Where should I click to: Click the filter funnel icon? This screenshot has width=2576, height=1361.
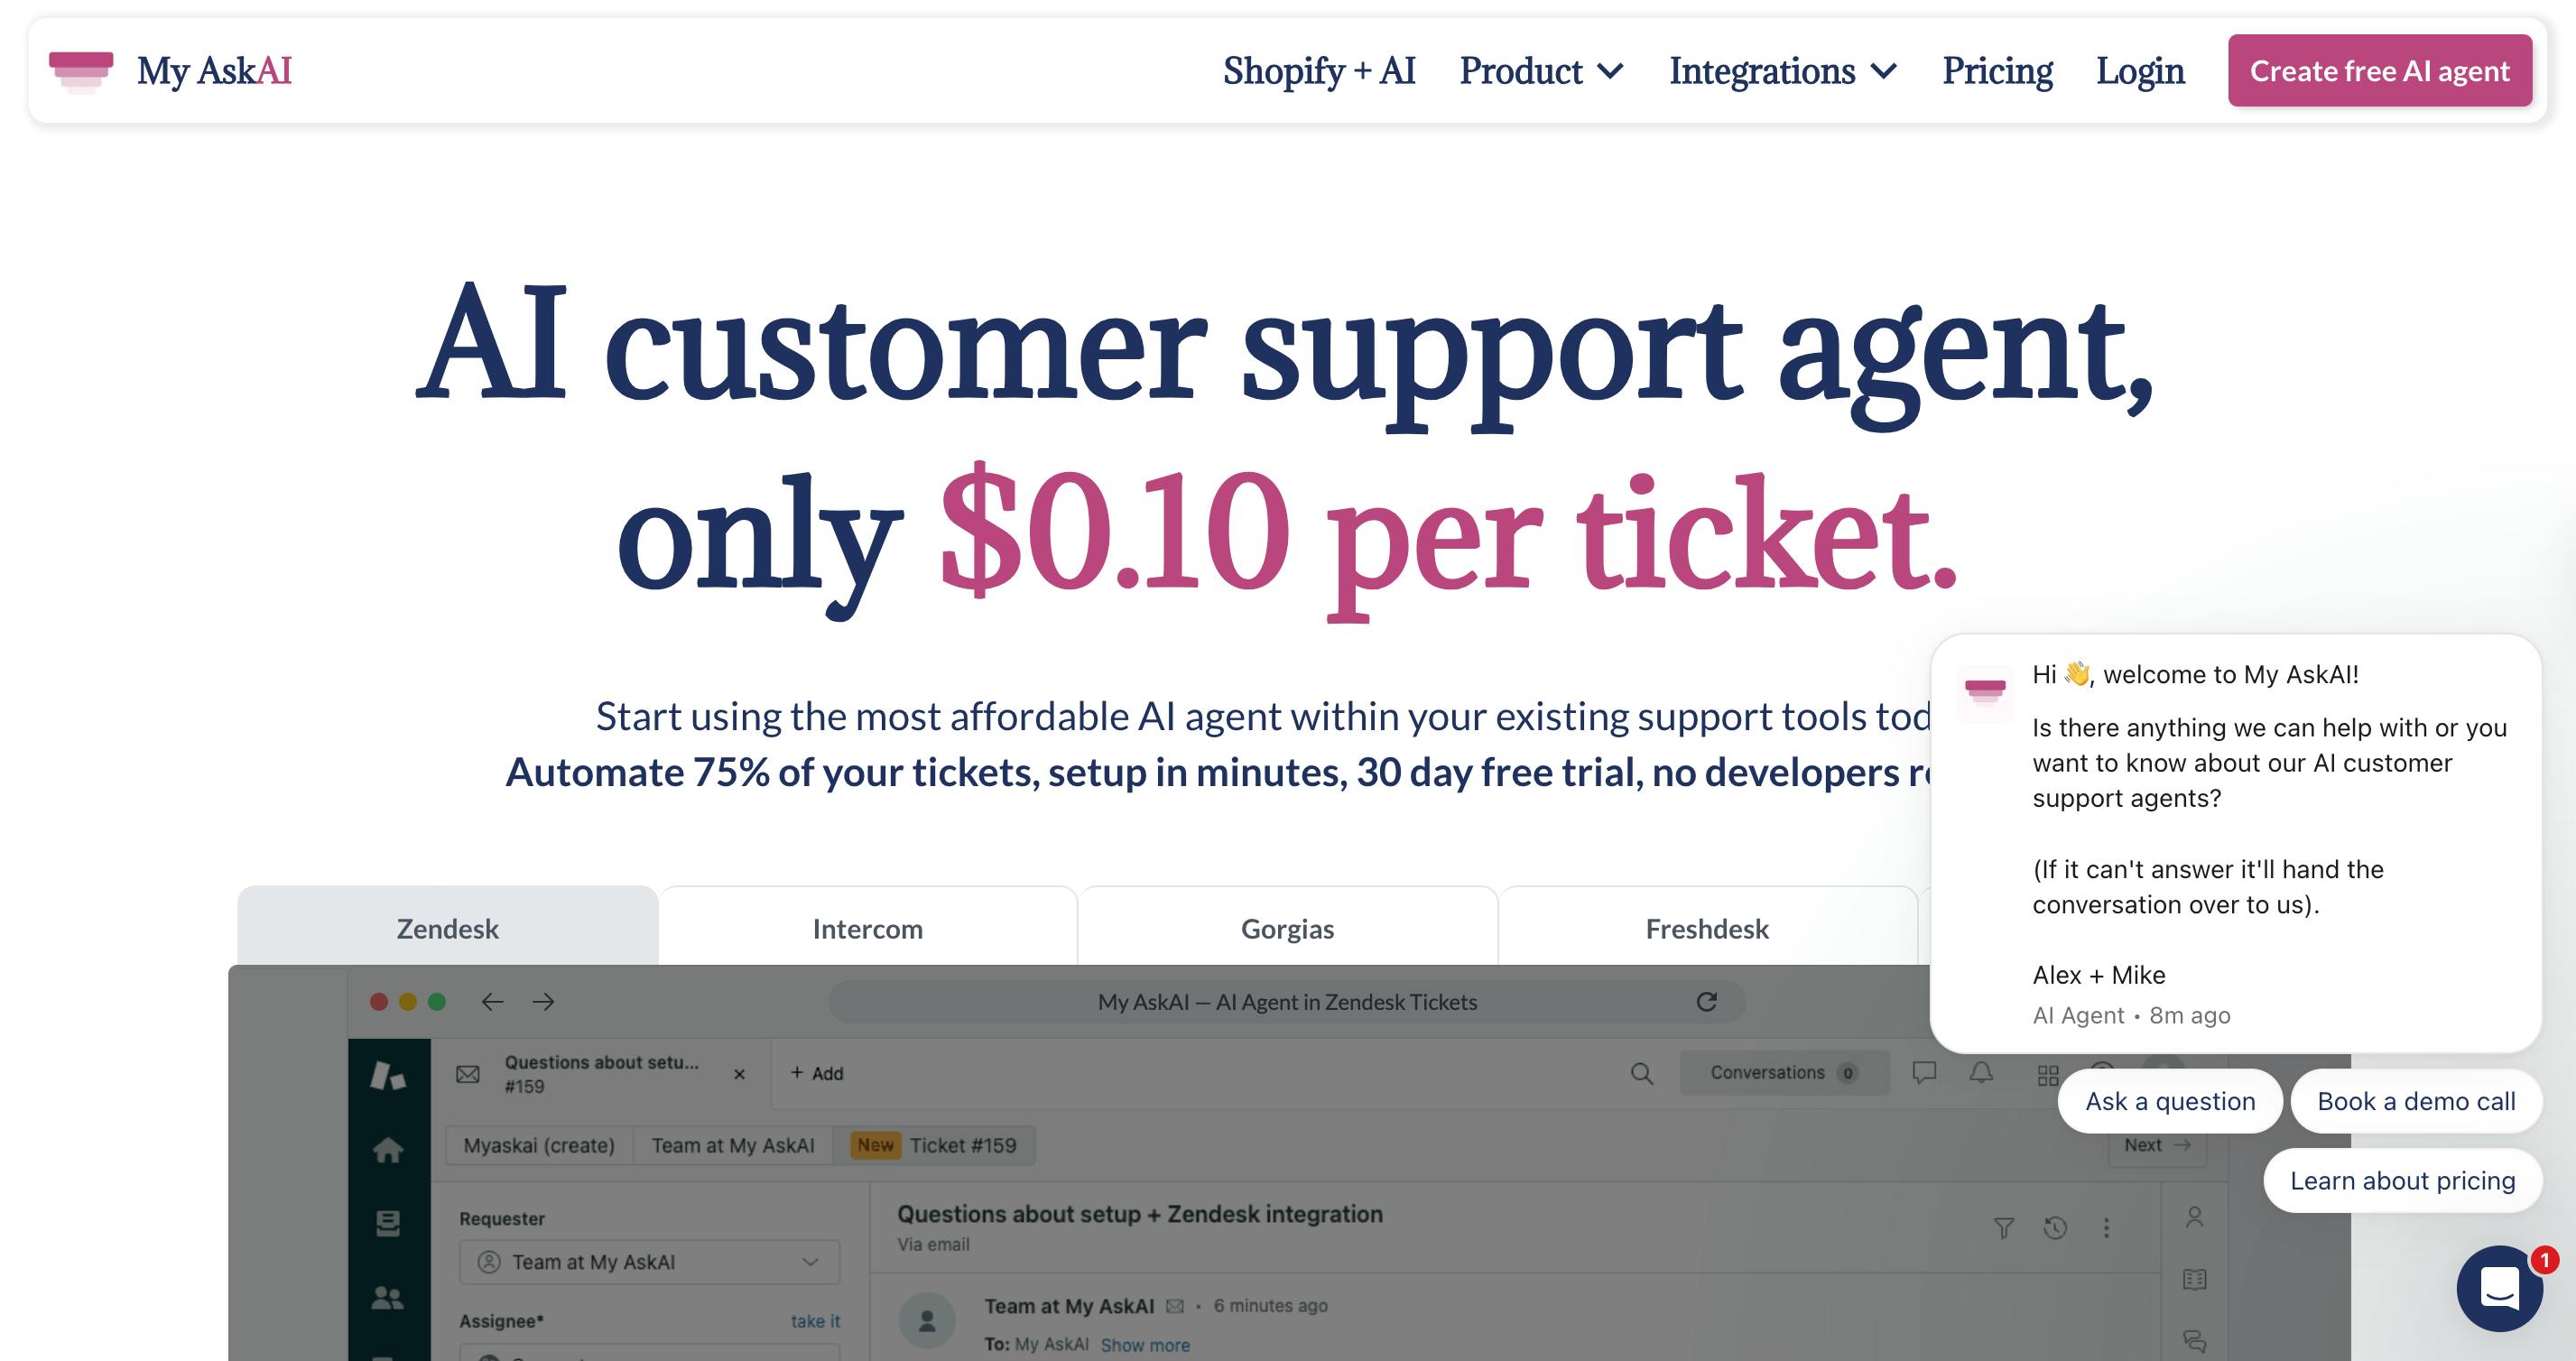tap(2004, 1228)
